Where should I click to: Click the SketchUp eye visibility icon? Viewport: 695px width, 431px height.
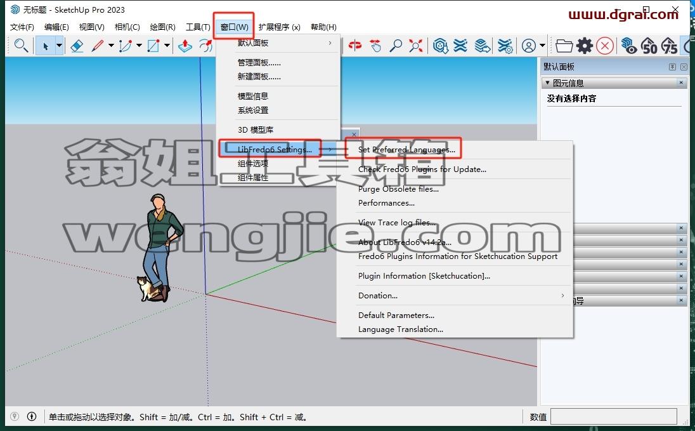pos(629,46)
